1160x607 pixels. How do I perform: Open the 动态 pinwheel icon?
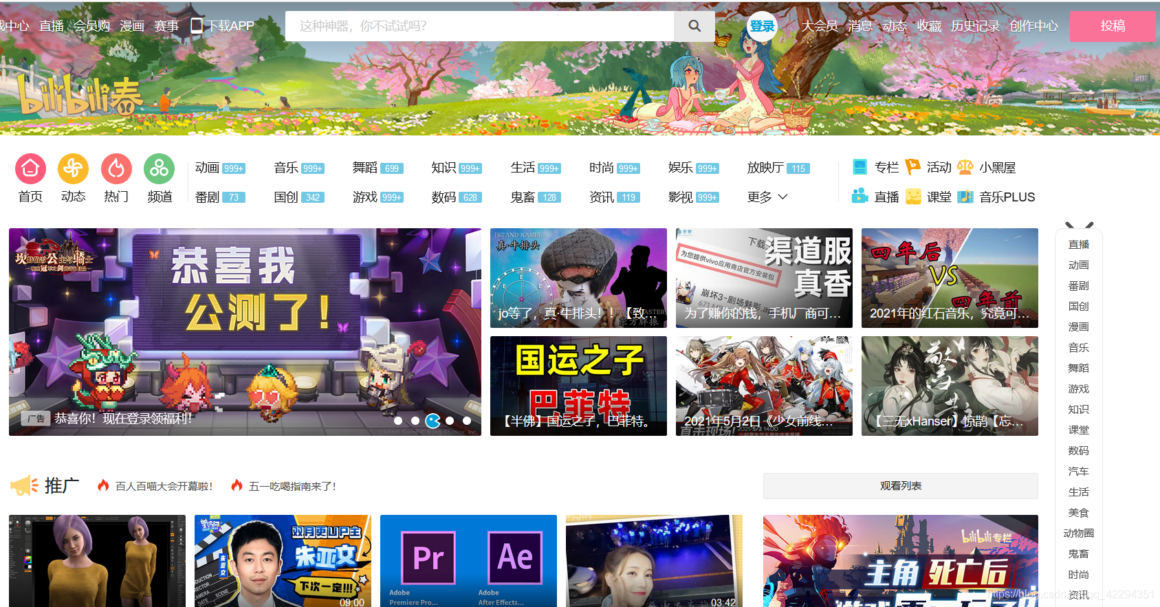click(x=73, y=168)
